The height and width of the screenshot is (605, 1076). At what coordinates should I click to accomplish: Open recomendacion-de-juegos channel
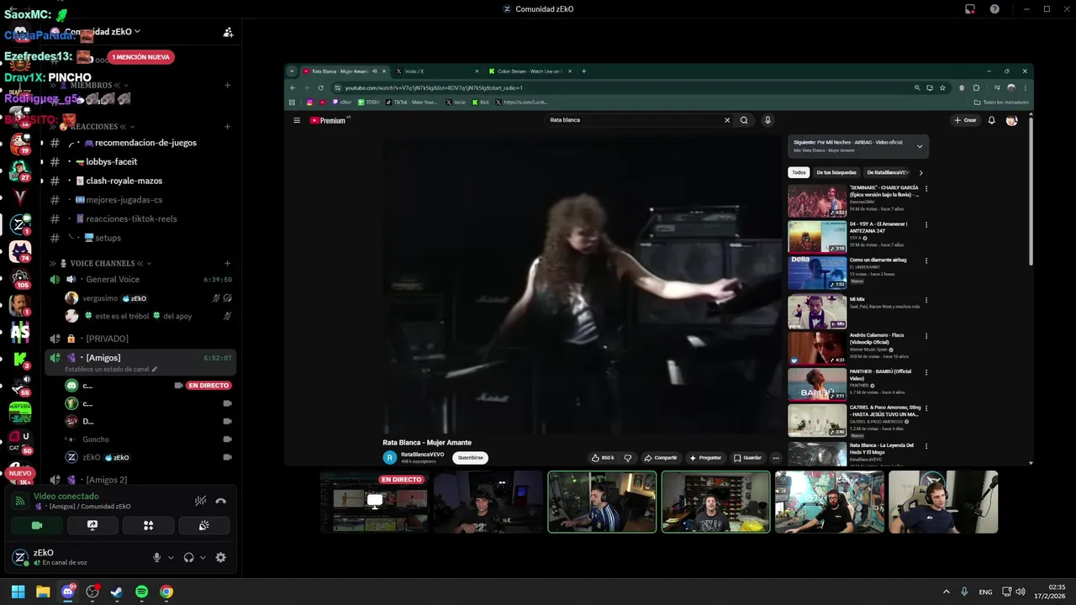[140, 143]
